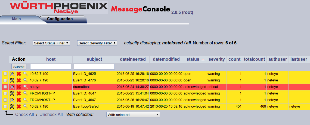Check the box for EventID_4647 row

[5, 100]
